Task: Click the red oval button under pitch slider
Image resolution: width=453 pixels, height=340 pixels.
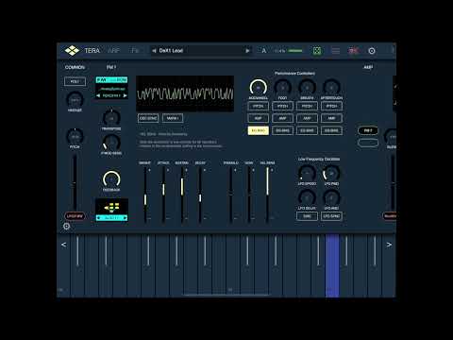Action: click(75, 216)
